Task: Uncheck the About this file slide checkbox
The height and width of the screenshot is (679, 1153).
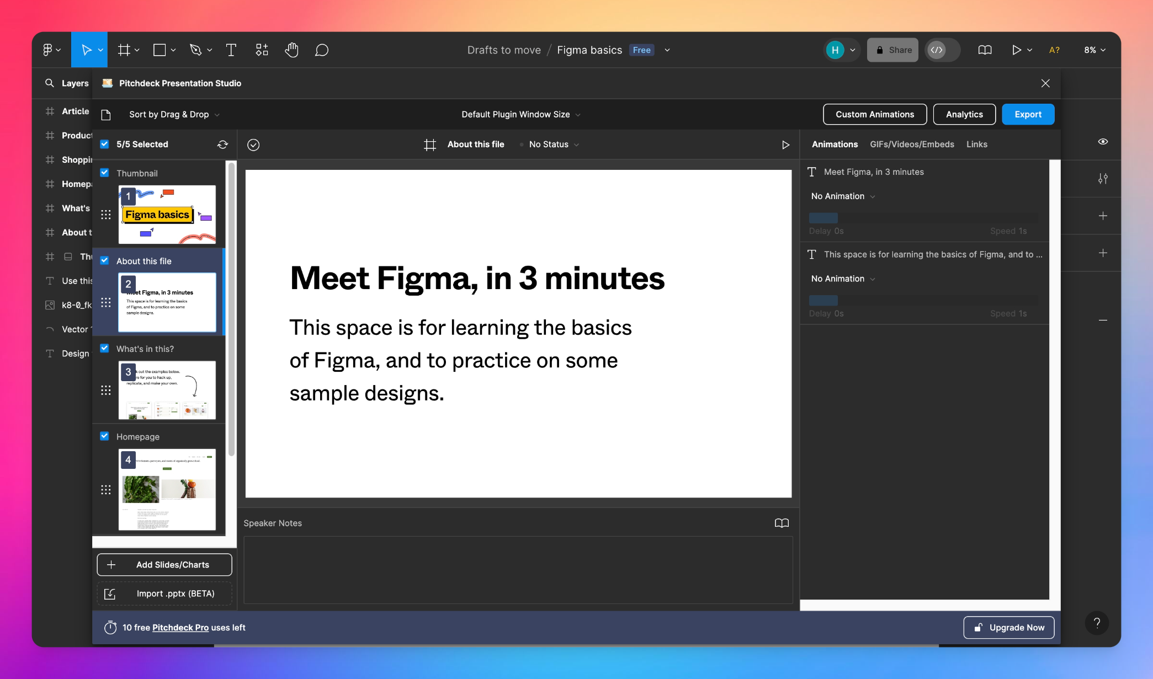Action: 104,260
